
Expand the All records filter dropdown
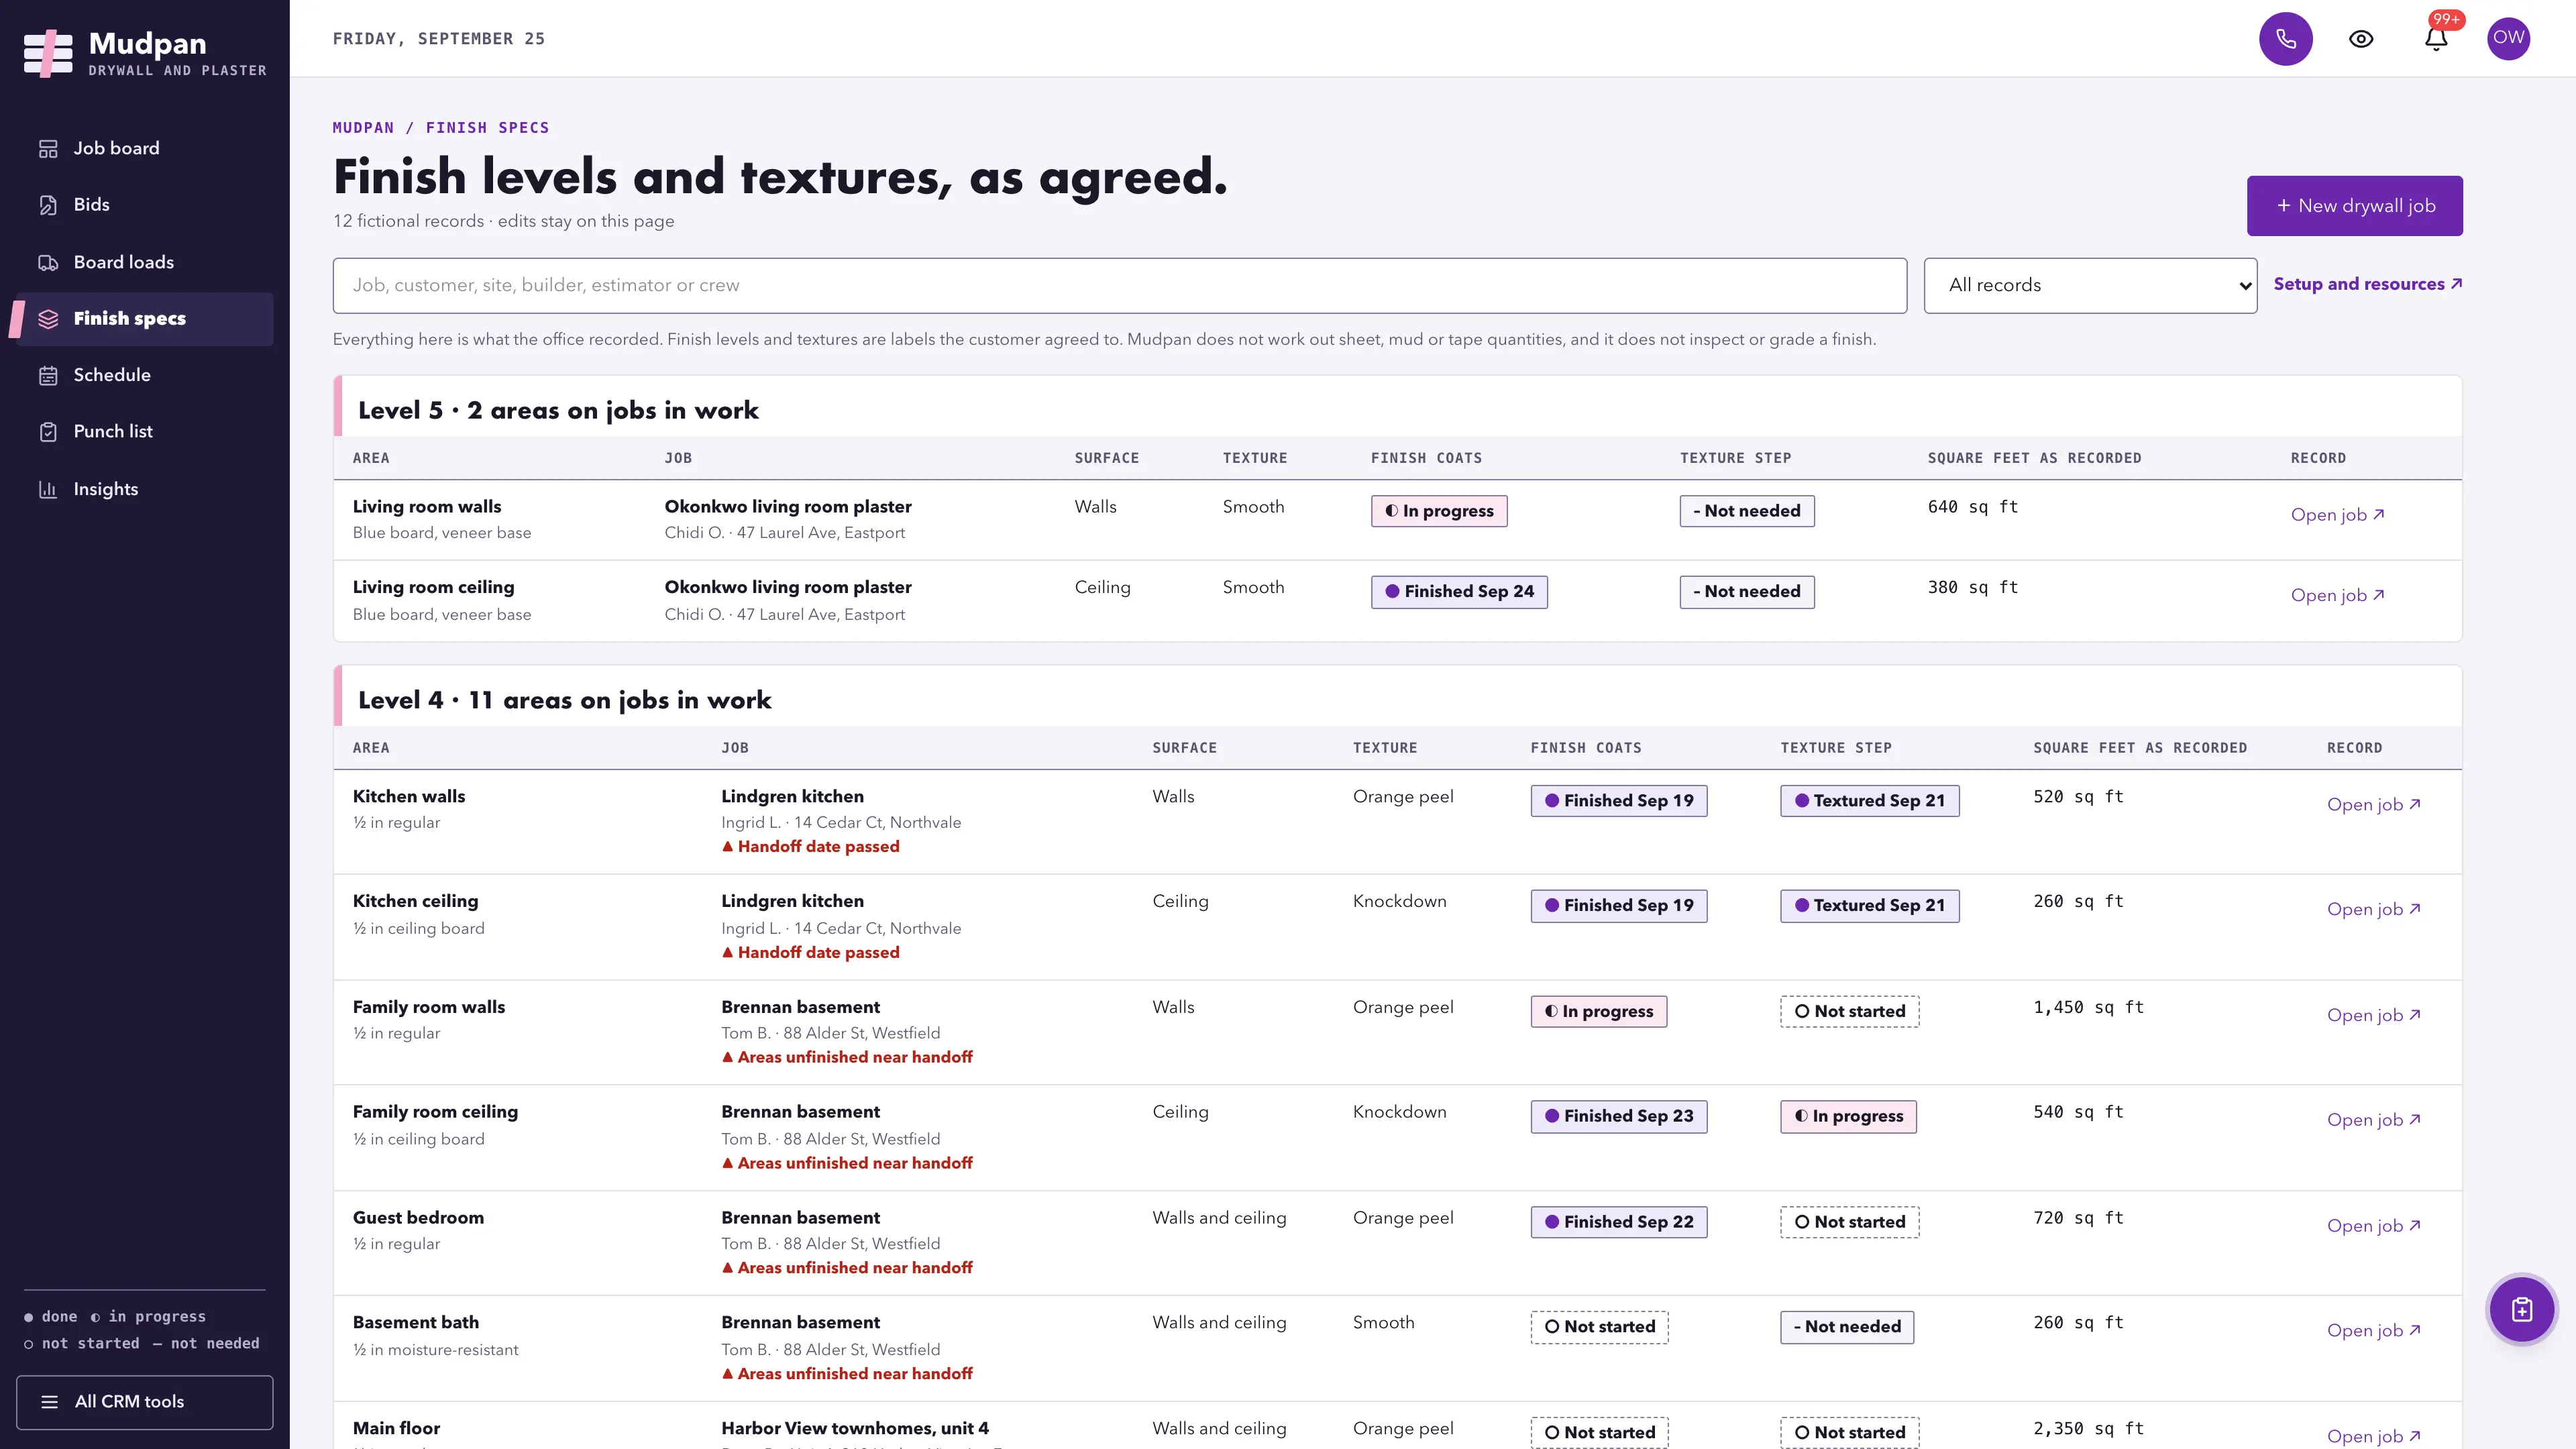[x=2090, y=286]
